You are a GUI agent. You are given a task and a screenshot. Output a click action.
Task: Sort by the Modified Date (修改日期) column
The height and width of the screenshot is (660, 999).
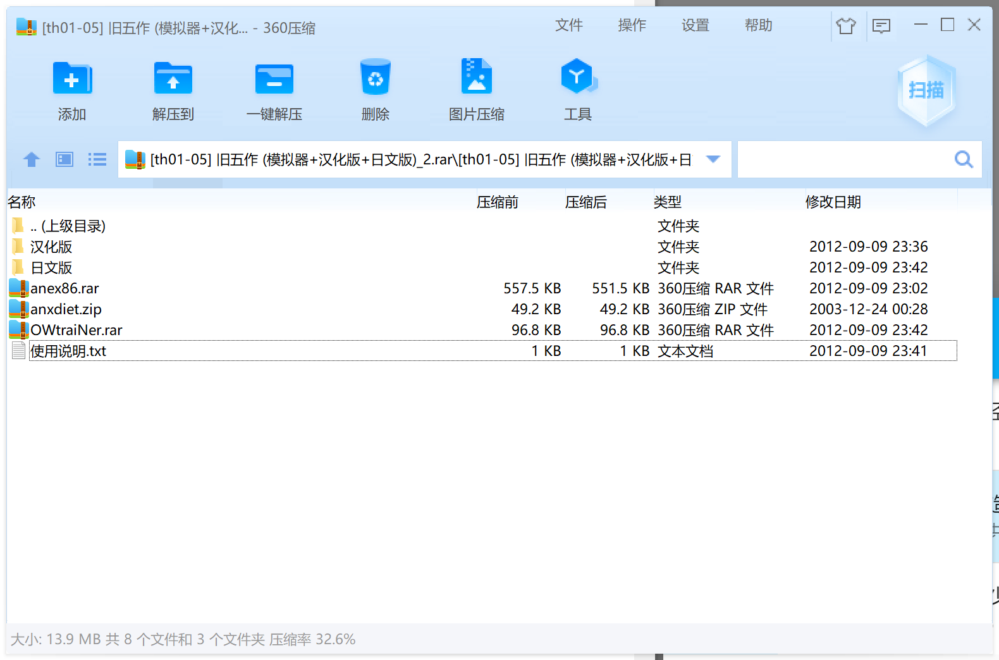tap(833, 202)
